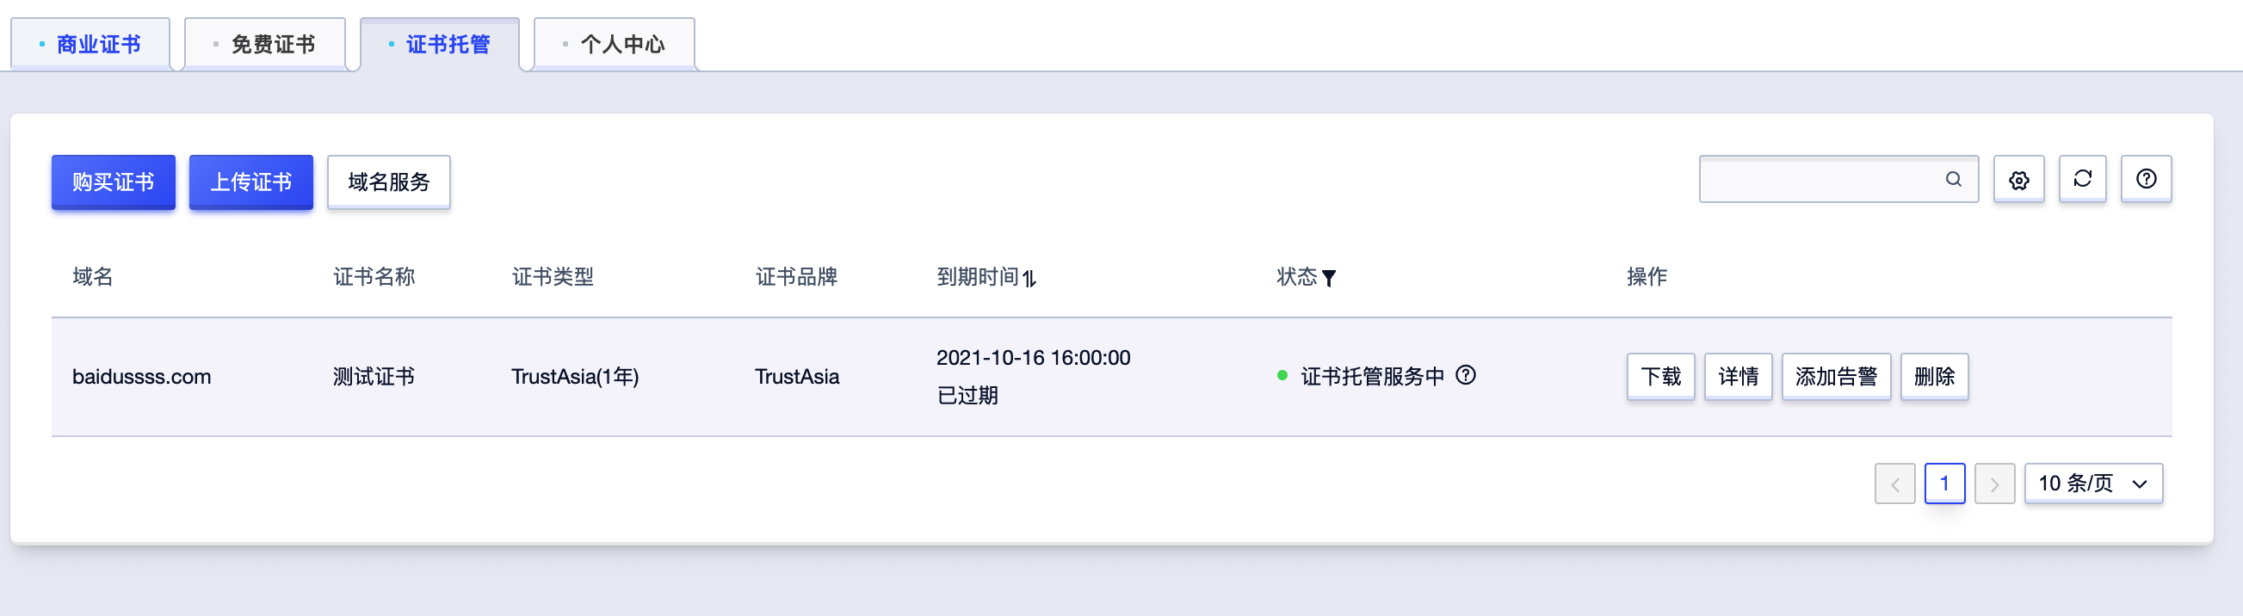The image size is (2243, 616).
Task: Download the baidussss.com certificate via 下载
Action: [1659, 376]
